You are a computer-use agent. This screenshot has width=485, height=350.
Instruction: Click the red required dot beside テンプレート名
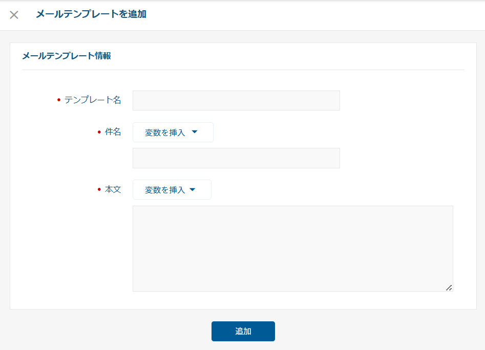point(58,100)
